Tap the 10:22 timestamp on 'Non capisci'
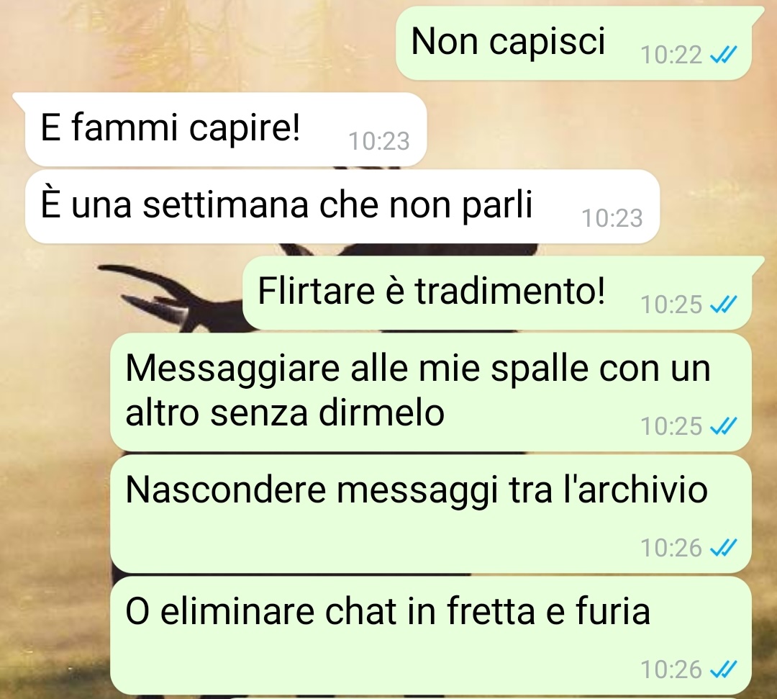 (671, 55)
